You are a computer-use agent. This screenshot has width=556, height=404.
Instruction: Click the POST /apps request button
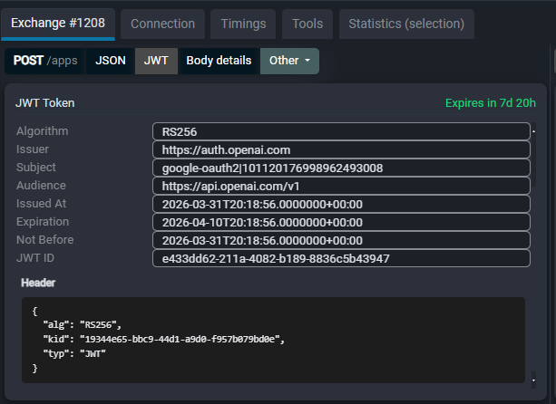[44, 61]
